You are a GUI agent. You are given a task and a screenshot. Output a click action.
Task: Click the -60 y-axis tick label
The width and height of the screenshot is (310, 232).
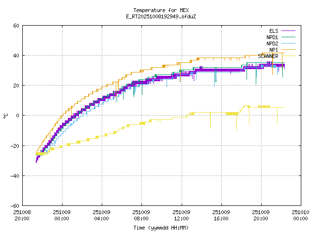[x=15, y=205]
